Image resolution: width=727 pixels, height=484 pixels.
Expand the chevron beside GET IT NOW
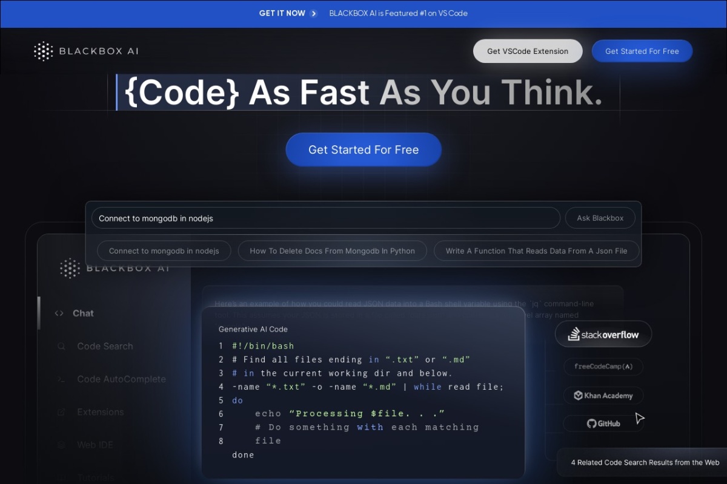pos(314,13)
